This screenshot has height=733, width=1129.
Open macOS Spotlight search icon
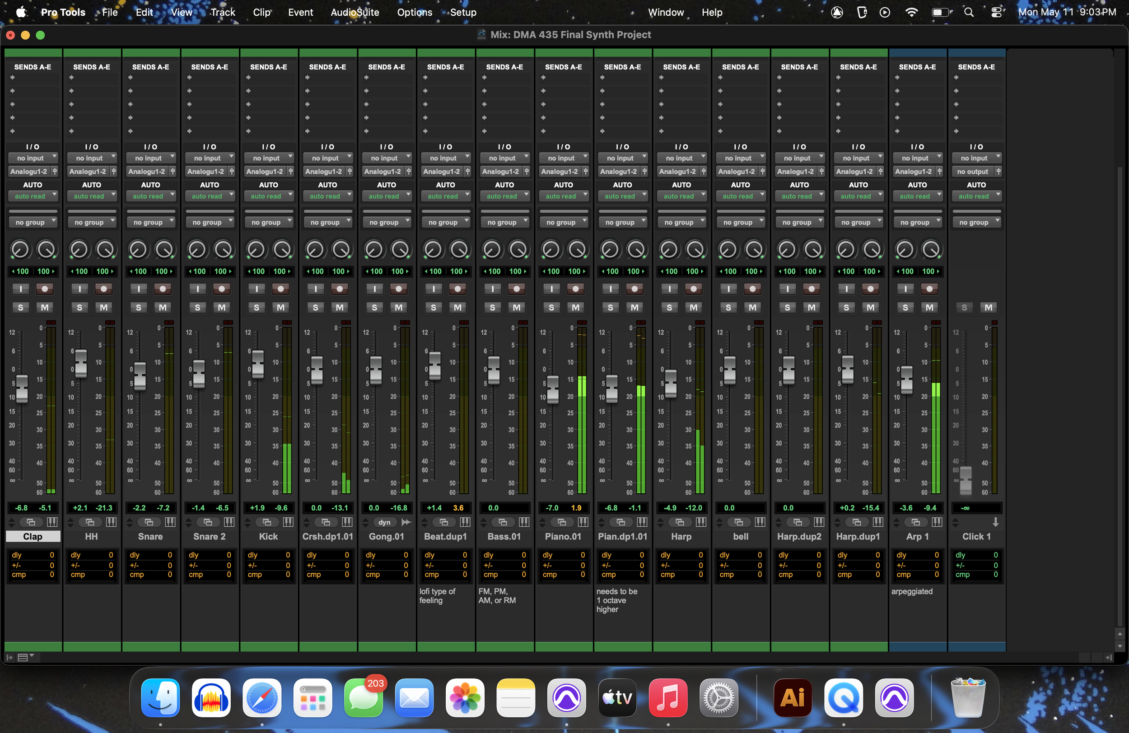coord(969,12)
